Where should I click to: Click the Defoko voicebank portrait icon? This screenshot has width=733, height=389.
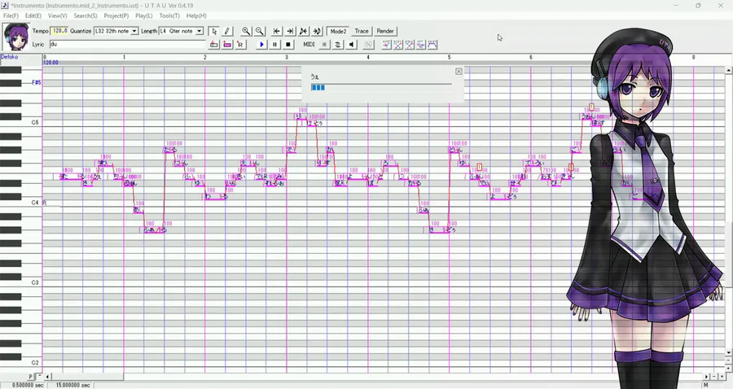pyautogui.click(x=16, y=37)
